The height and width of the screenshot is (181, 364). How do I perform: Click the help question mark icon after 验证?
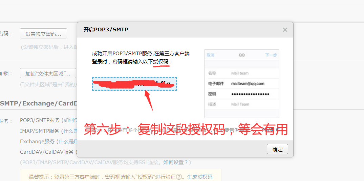pyautogui.click(x=179, y=177)
